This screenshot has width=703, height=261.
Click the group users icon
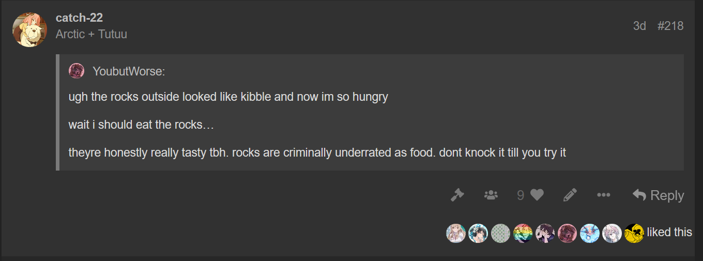491,195
